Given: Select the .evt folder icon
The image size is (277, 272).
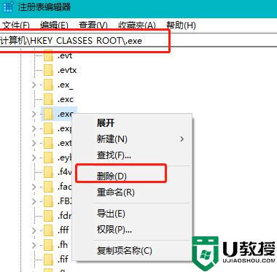Looking at the screenshot, I should tap(48, 55).
